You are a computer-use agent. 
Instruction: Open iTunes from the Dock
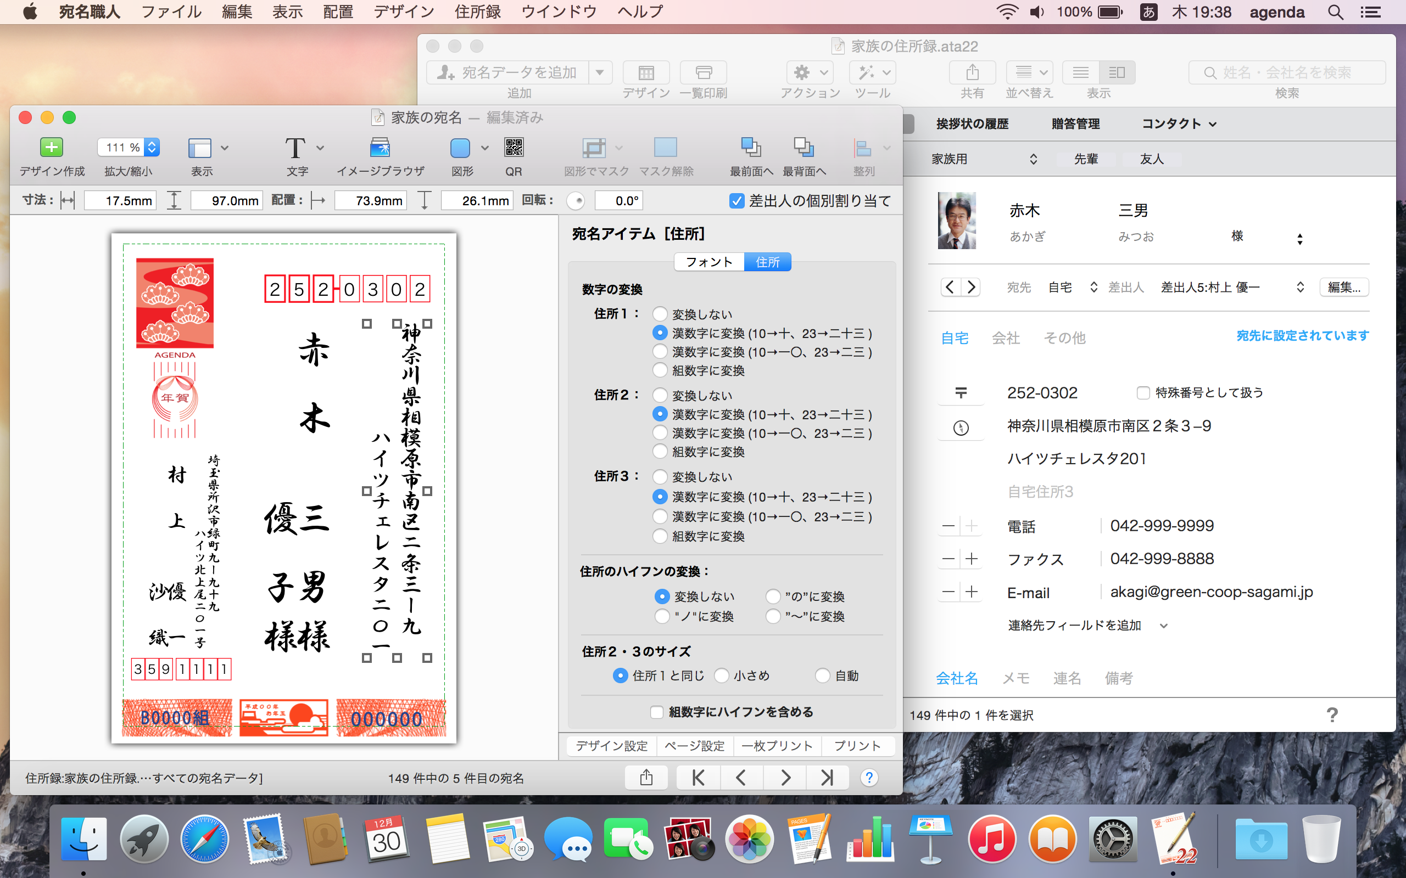(x=992, y=839)
